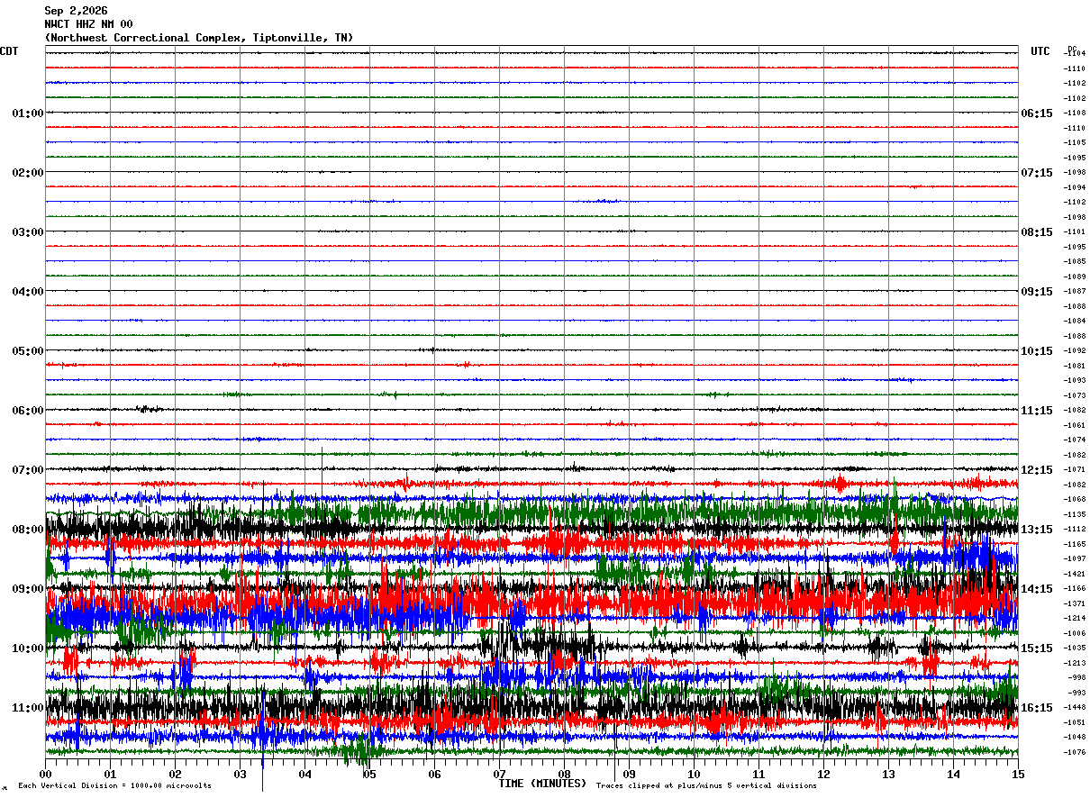This screenshot has width=1090, height=798.
Task: Click minute 05 on the time axis
Action: click(369, 774)
